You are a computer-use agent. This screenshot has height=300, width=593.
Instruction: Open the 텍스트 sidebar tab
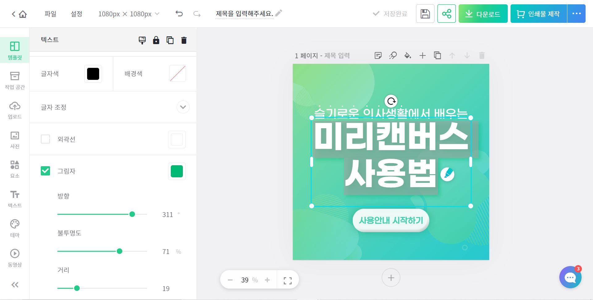pyautogui.click(x=15, y=199)
